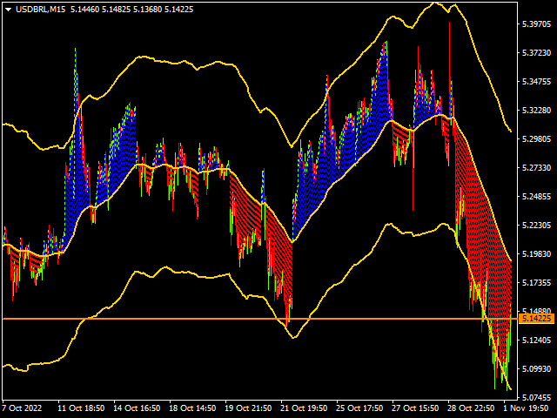Select the OHLC values 5.14460 5.14825 5.13680 5.14225
557x418 pixels.
[131, 10]
